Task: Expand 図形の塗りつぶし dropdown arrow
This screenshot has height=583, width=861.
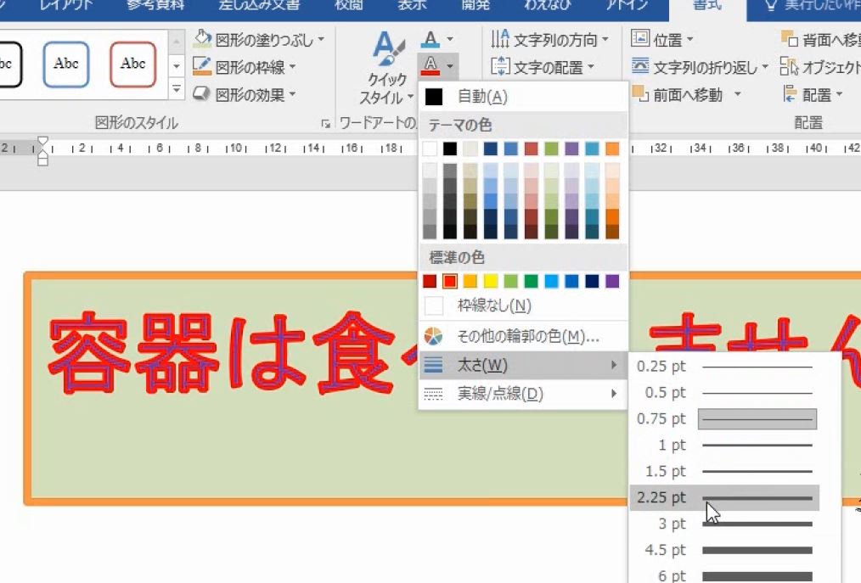Action: pyautogui.click(x=321, y=40)
